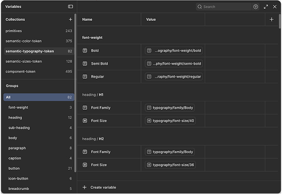Expand the variables window to full size

[266, 7]
